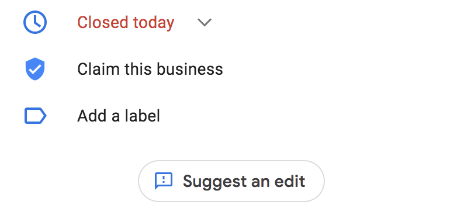Click the word 'Closed' in the hours row

coord(103,22)
